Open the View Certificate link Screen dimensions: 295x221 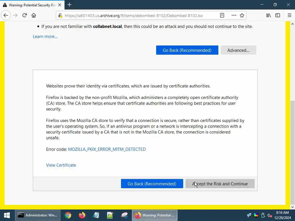(x=61, y=165)
